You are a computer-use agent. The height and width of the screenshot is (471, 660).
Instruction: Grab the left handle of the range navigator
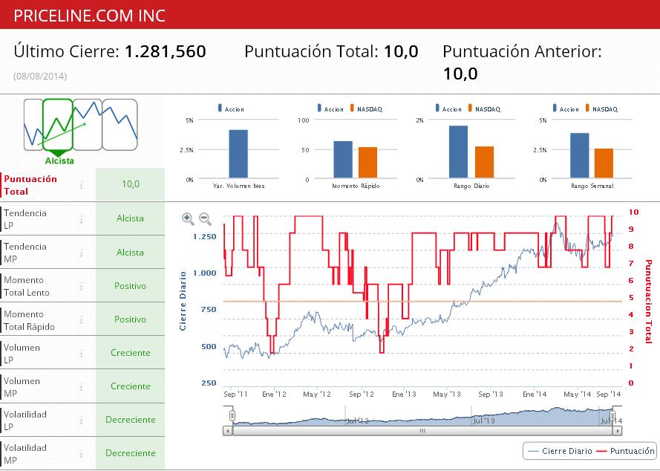pos(232,416)
